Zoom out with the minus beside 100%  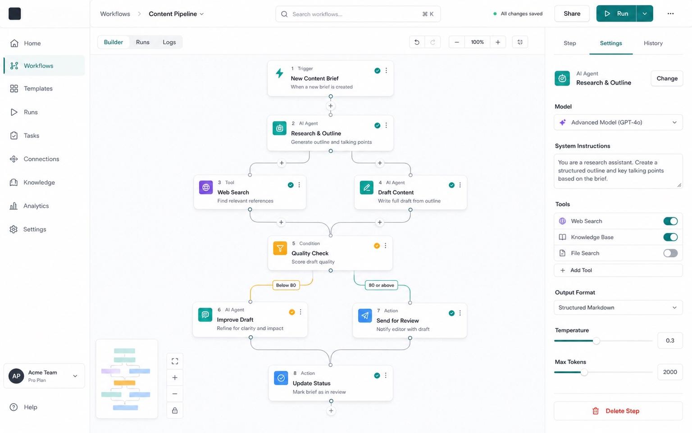point(457,42)
